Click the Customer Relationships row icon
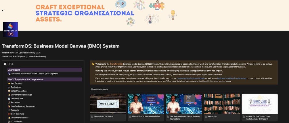The height and width of the screenshot is (123, 289). coord(9,95)
